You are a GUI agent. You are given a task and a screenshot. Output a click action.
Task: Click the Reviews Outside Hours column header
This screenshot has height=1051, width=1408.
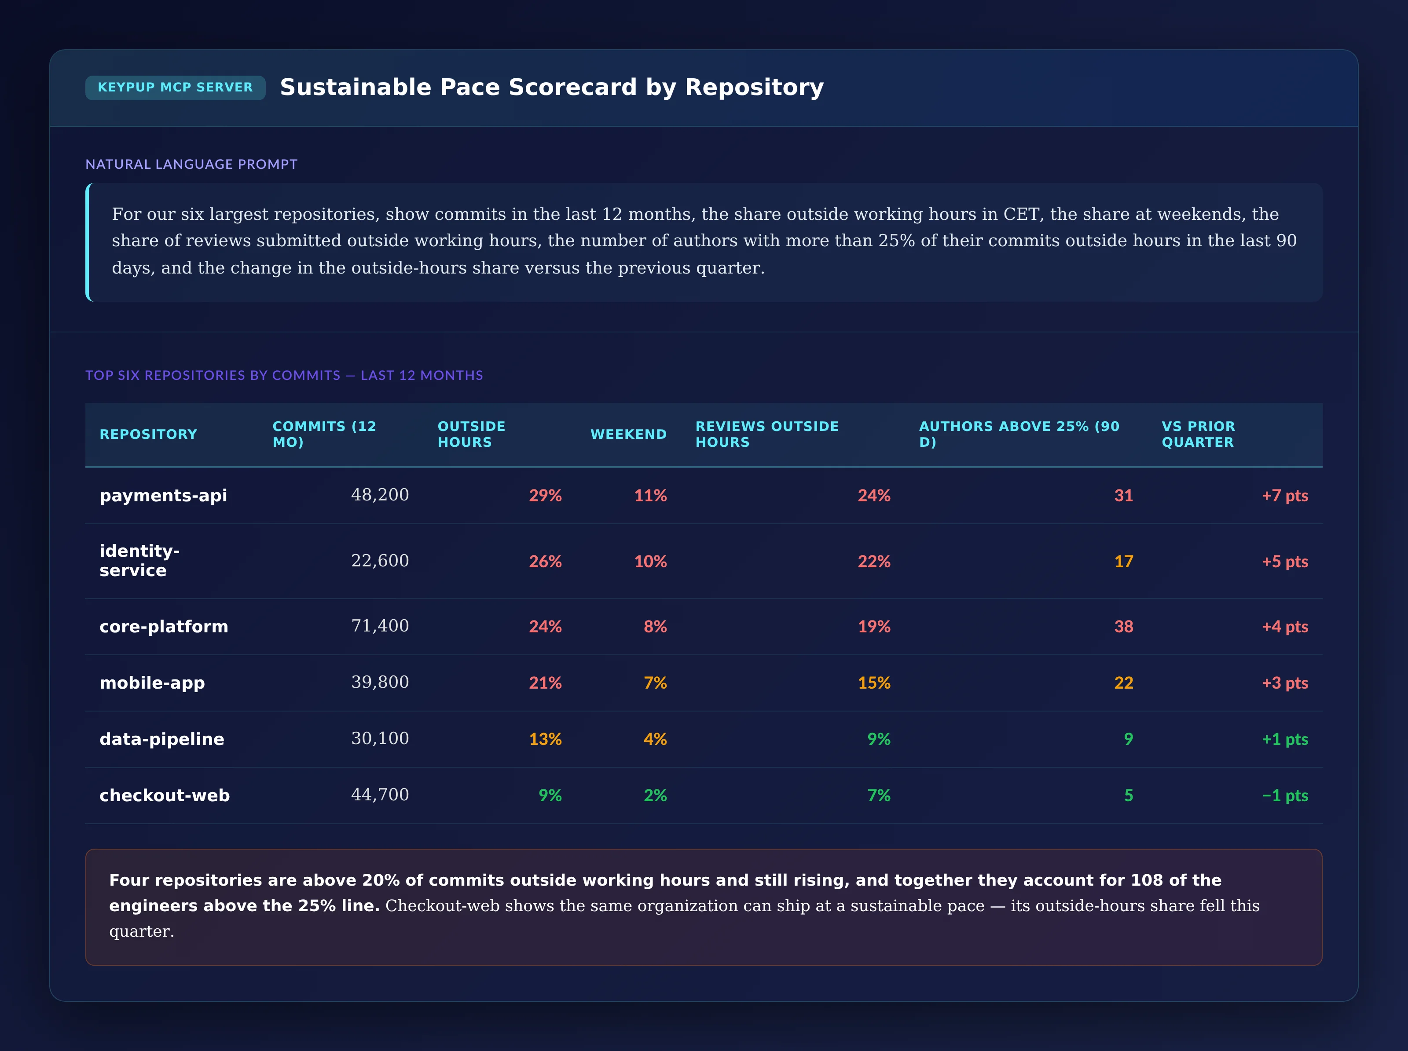[766, 434]
